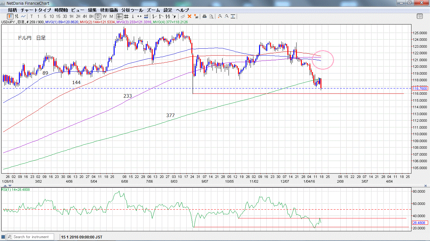Viewport: 430px width, 241px height.
Task: Click the info 'i' data window icon
Action: coord(133,16)
